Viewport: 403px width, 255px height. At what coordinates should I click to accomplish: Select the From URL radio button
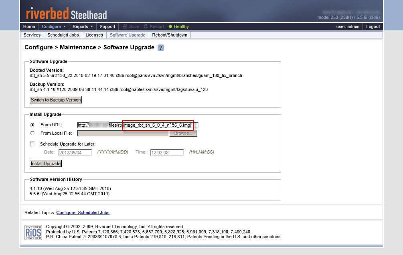coord(32,125)
